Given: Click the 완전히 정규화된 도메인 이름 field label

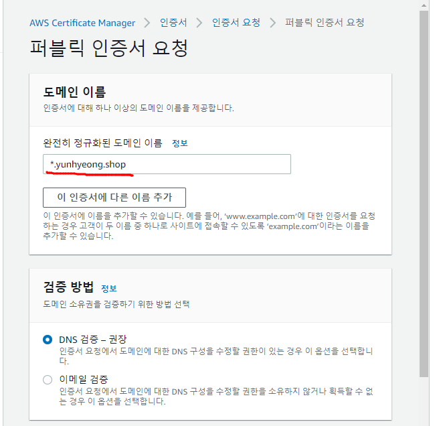Looking at the screenshot, I should coord(102,143).
